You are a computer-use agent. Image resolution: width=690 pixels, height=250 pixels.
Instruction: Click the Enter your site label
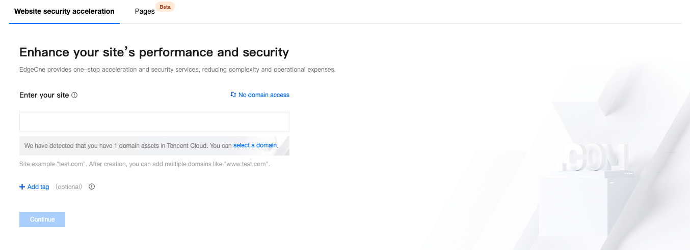pyautogui.click(x=44, y=95)
